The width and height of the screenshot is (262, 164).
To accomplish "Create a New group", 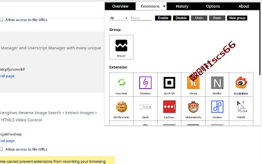I will (x=237, y=18).
